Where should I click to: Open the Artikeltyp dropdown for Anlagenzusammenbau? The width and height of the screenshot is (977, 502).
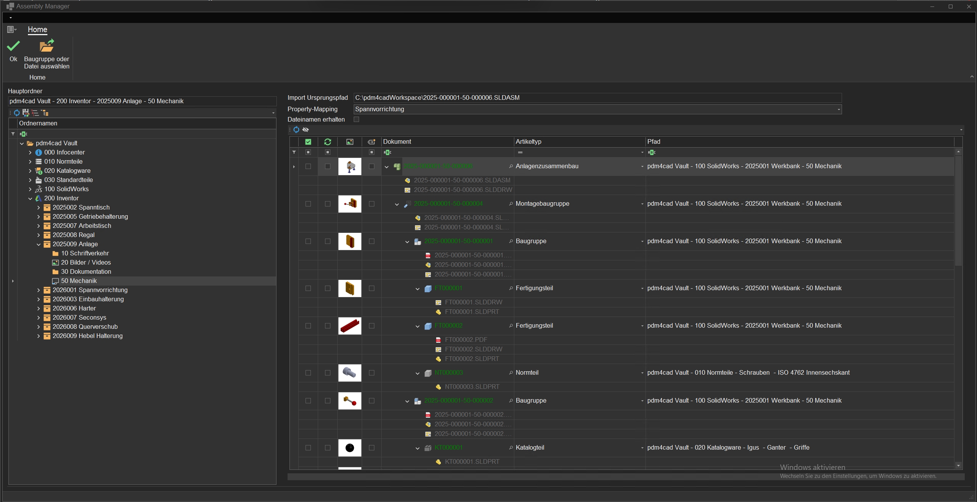pos(642,166)
